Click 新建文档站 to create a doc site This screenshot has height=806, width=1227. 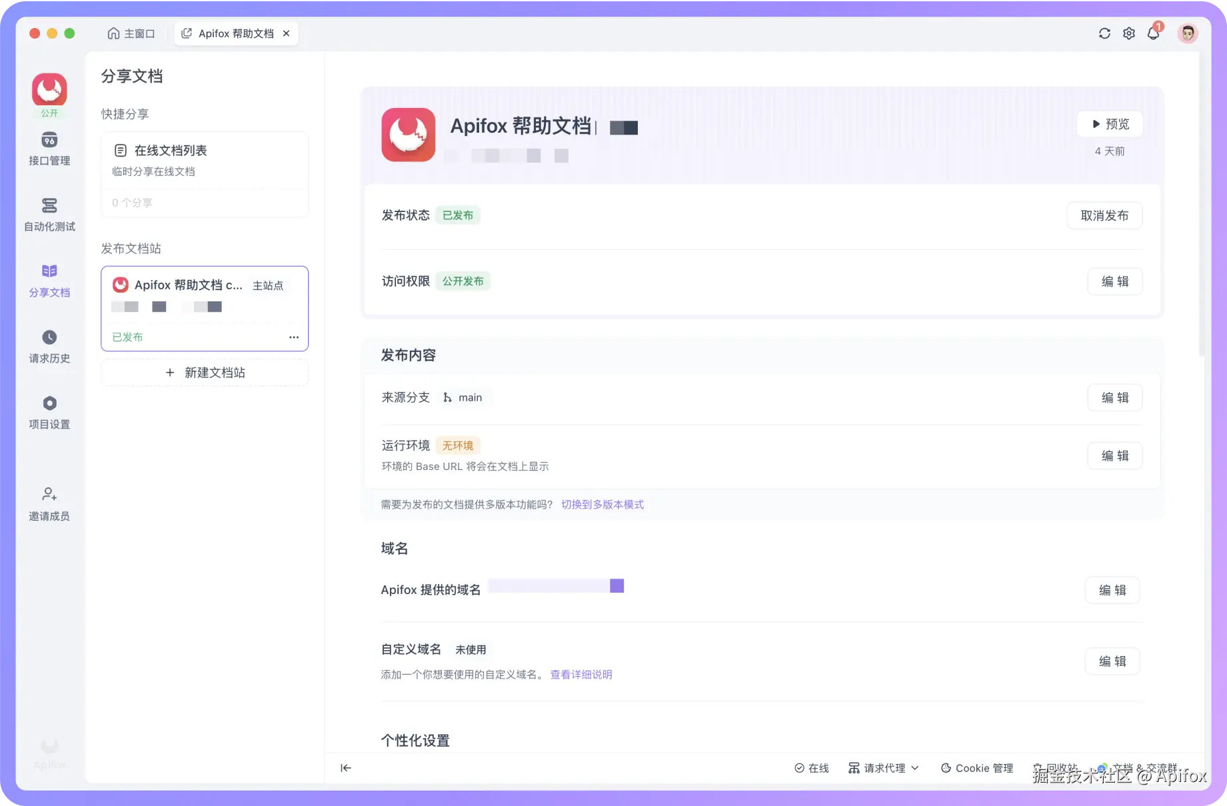[204, 372]
